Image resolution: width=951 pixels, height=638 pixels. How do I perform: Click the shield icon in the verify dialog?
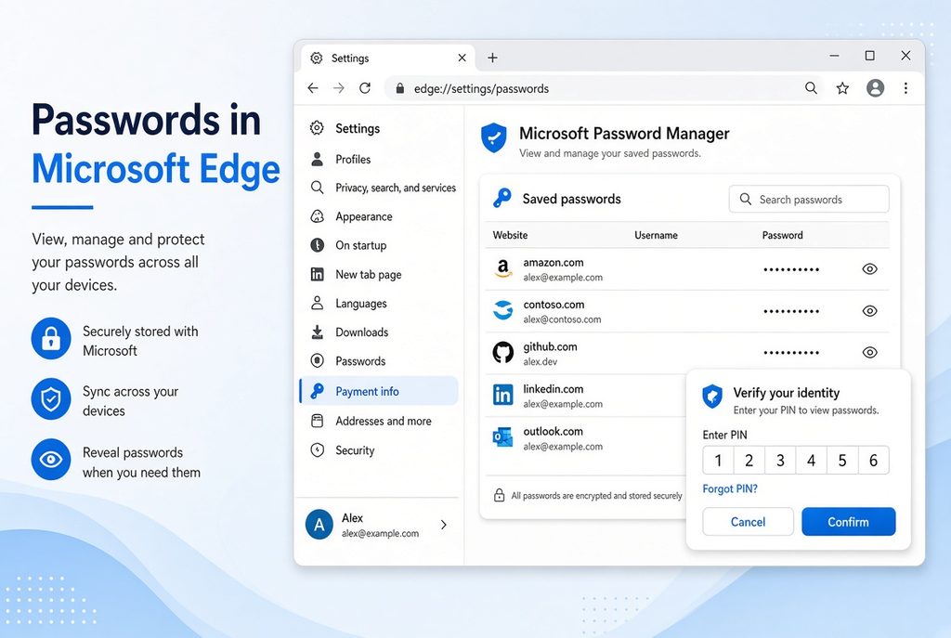[712, 396]
